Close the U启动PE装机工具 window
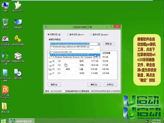Viewport: 164px width, 123px height. tap(117, 27)
